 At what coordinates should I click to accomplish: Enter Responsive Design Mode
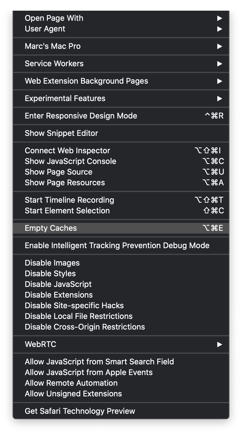[81, 116]
